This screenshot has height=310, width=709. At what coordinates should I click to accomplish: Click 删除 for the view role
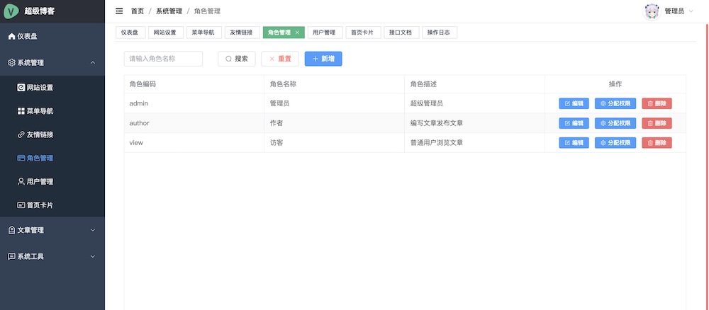click(x=657, y=142)
